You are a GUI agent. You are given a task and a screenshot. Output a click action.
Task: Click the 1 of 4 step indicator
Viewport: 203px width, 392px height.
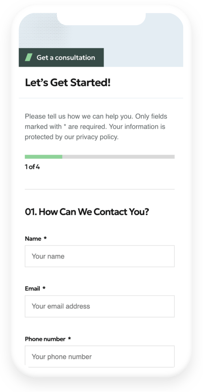click(32, 167)
